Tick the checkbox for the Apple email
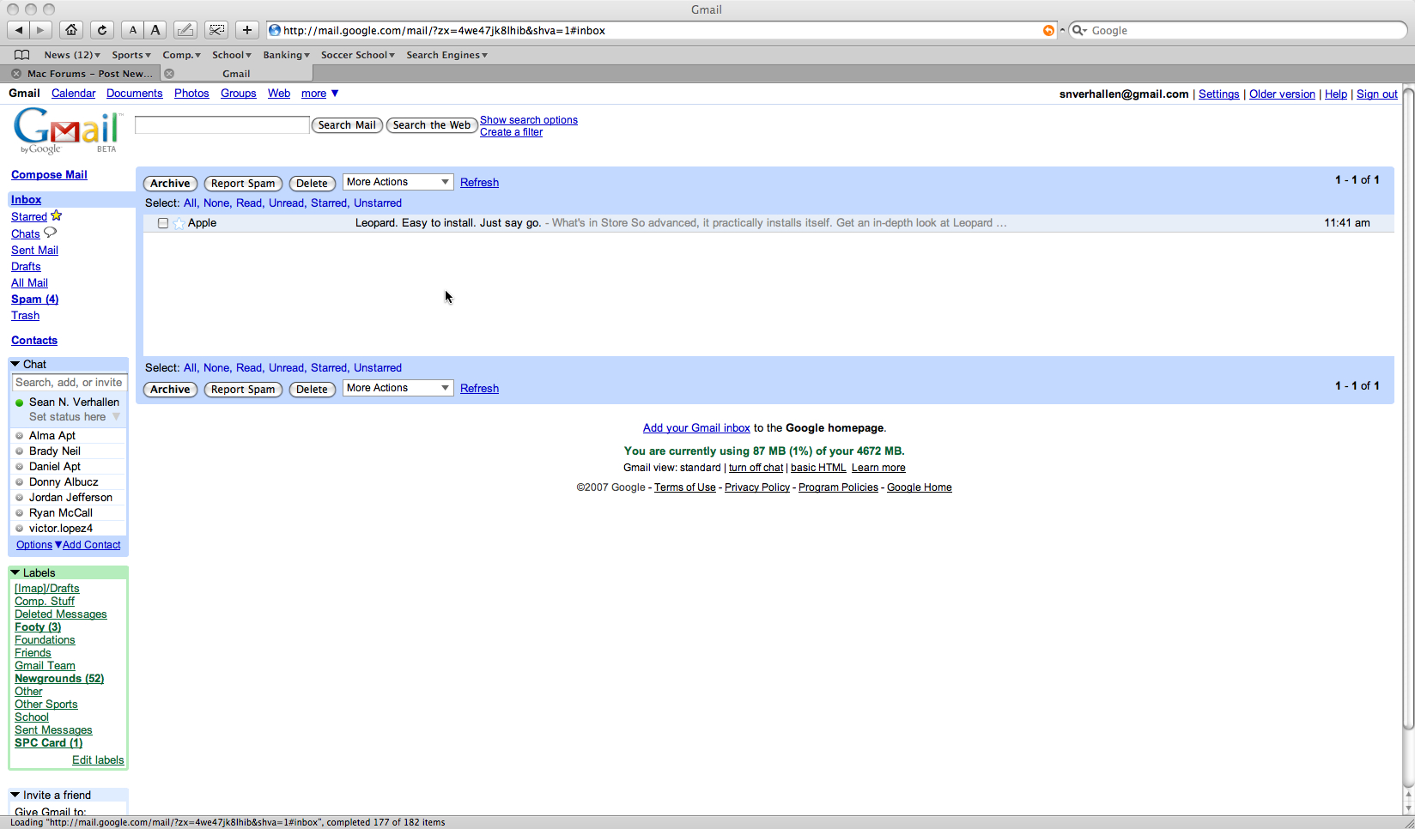The width and height of the screenshot is (1415, 829). (163, 223)
